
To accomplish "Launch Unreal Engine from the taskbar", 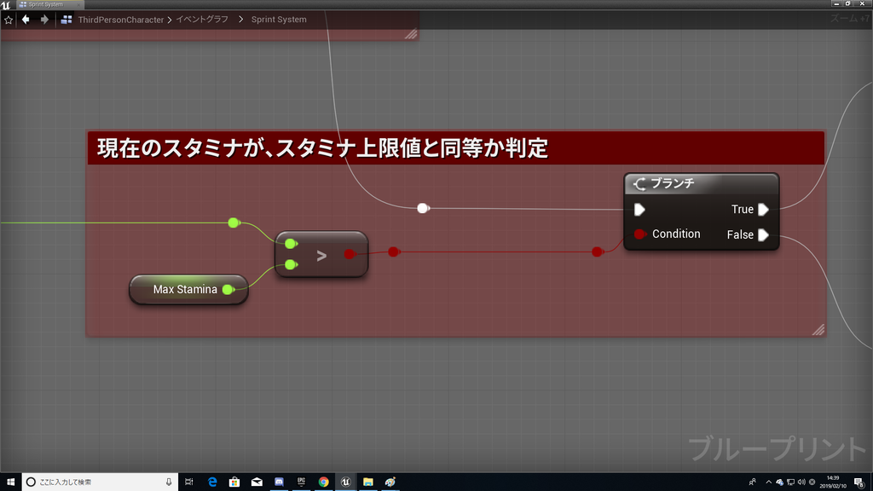I will pos(345,482).
